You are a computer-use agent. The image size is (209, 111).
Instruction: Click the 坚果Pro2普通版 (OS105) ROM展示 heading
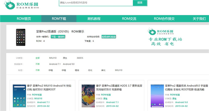click(60, 32)
